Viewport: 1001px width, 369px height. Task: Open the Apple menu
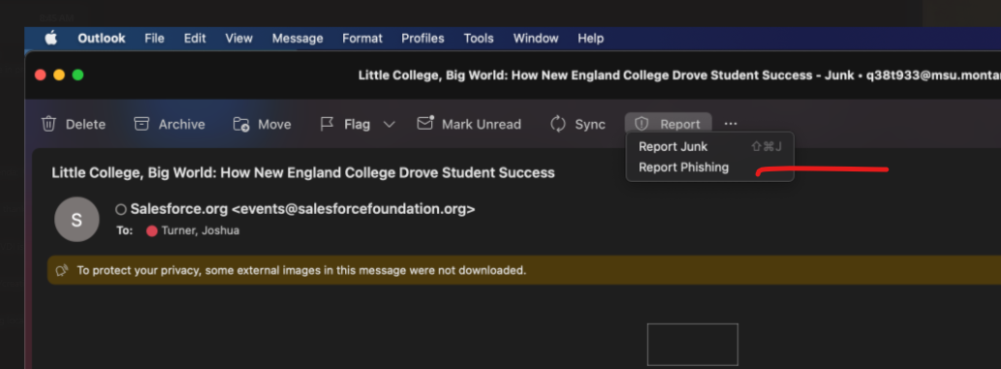[x=51, y=39]
